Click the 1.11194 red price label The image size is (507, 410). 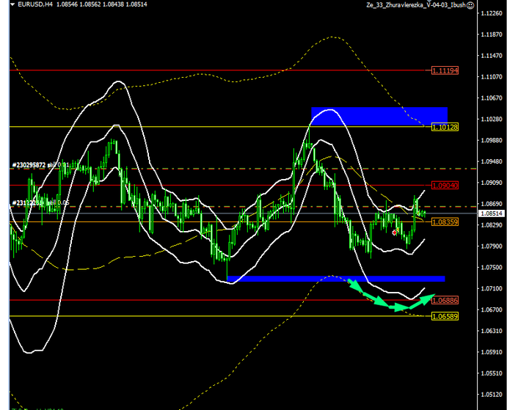coord(445,70)
